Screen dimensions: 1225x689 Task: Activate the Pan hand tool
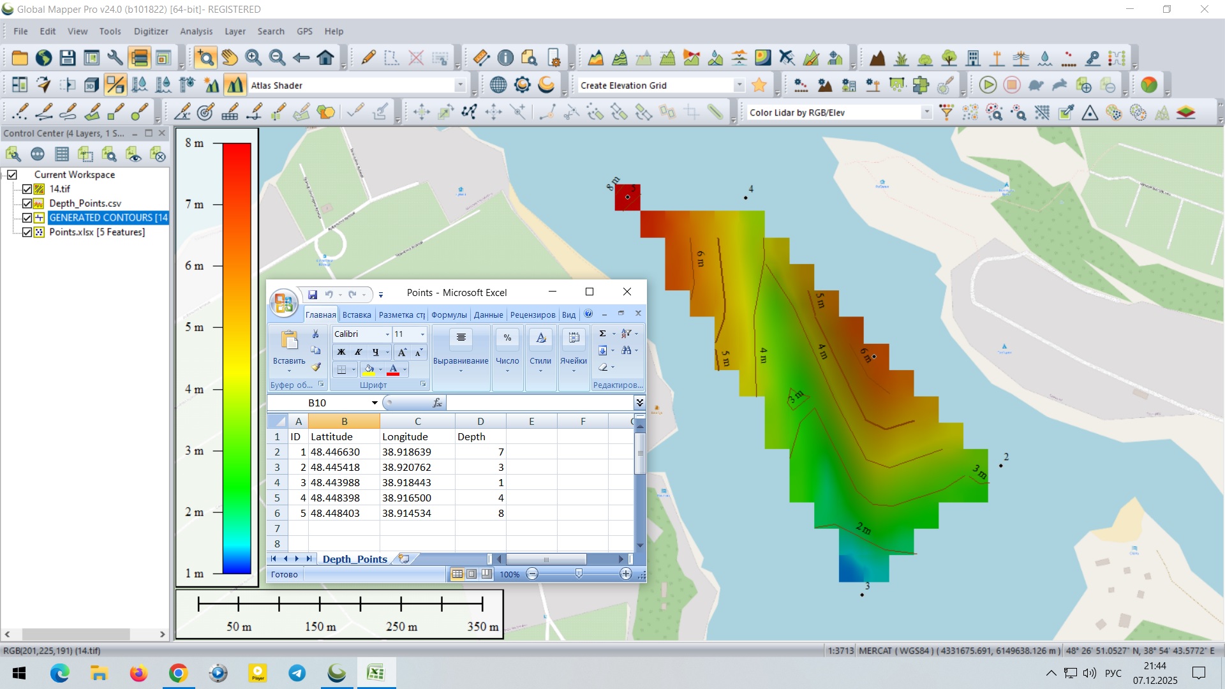pyautogui.click(x=229, y=58)
